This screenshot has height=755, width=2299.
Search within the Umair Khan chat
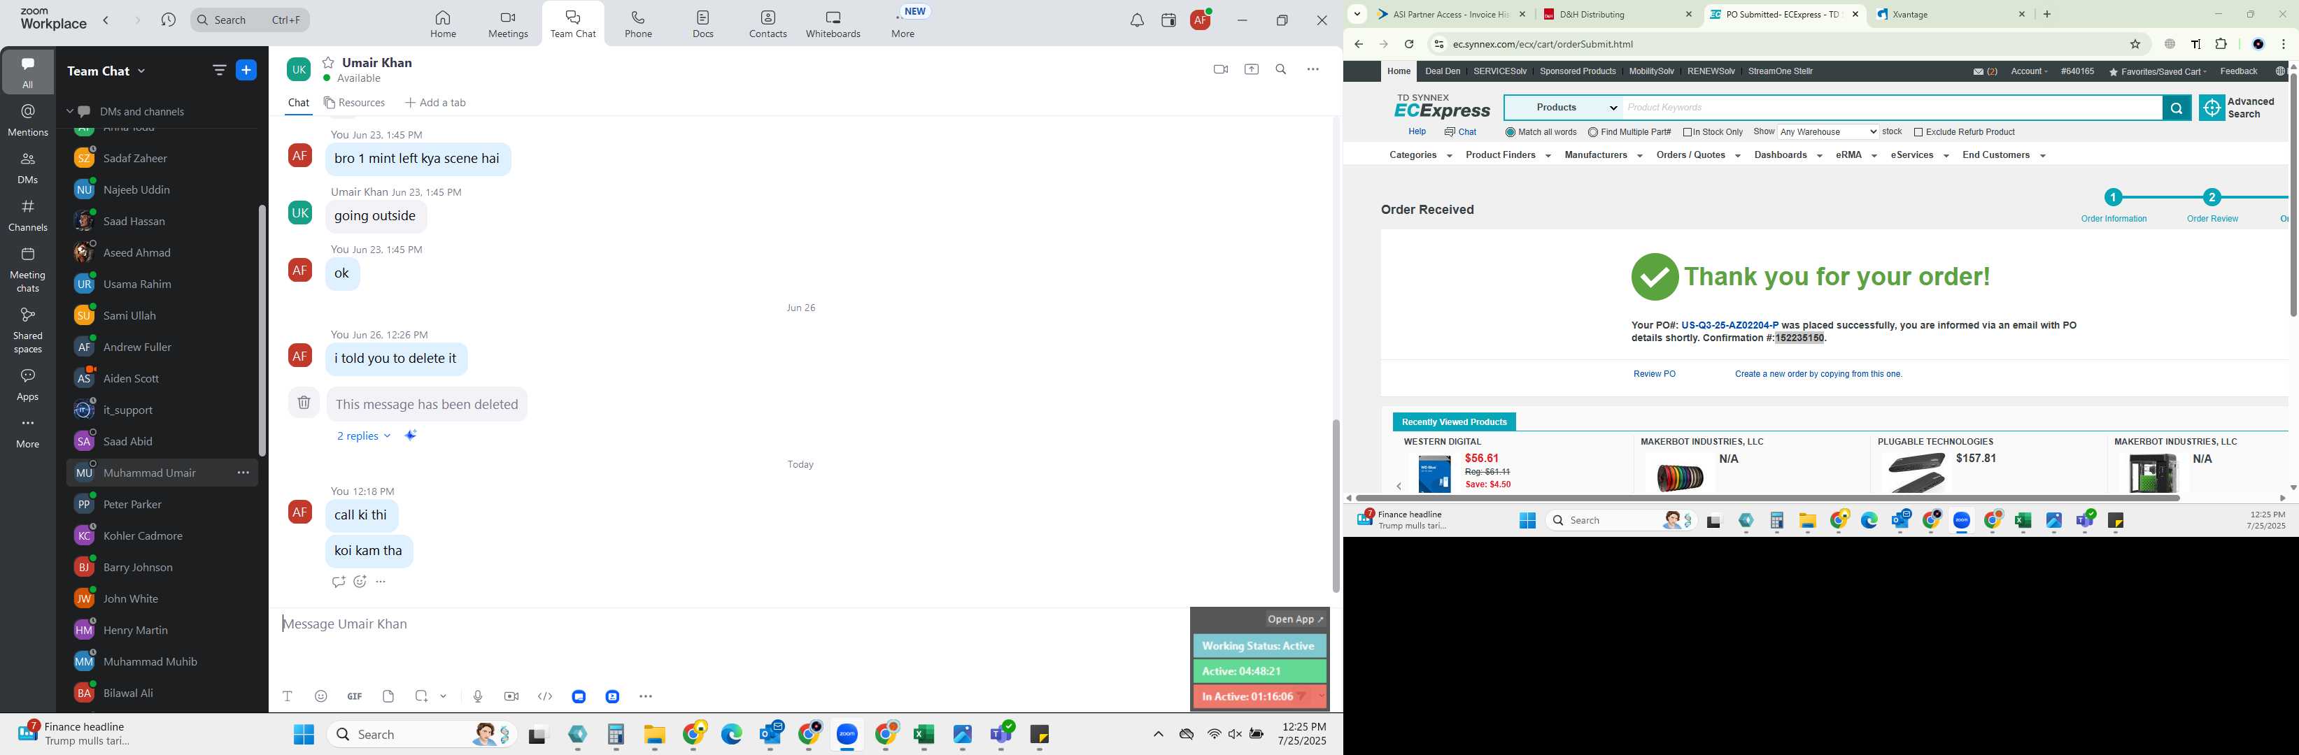pyautogui.click(x=1281, y=69)
